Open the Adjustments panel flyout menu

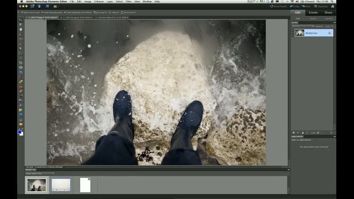334,137
